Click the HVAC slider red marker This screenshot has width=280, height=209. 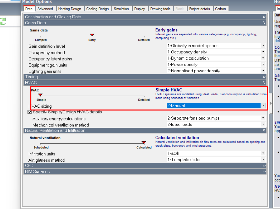(x=40, y=95)
